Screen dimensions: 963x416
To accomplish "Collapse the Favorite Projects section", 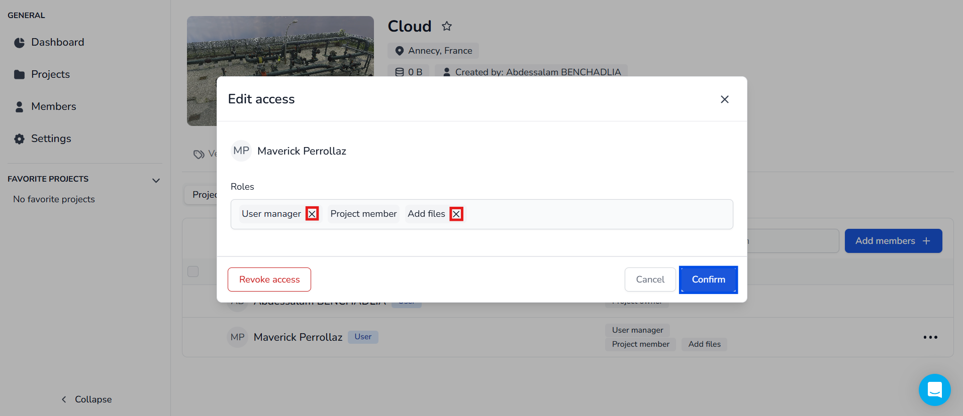I will tap(156, 180).
